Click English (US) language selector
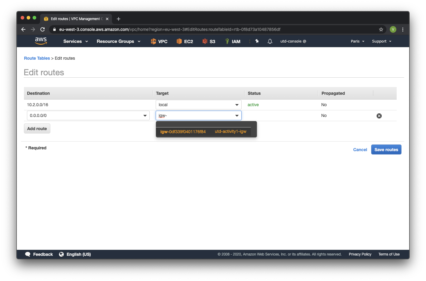This screenshot has height=281, width=426. 78,254
